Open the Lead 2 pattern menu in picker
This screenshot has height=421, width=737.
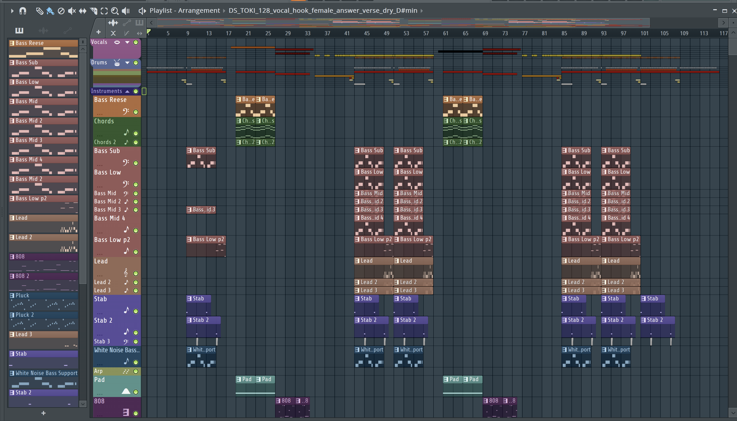pyautogui.click(x=12, y=237)
